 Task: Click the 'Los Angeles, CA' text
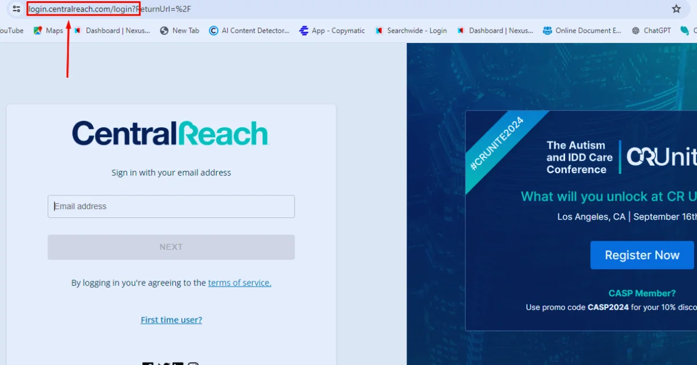(591, 217)
